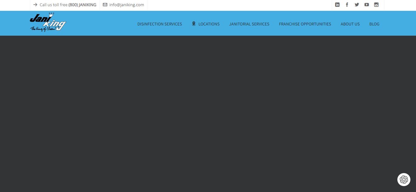
Task: Click the map pin icon beside Locations
Action: point(194,24)
